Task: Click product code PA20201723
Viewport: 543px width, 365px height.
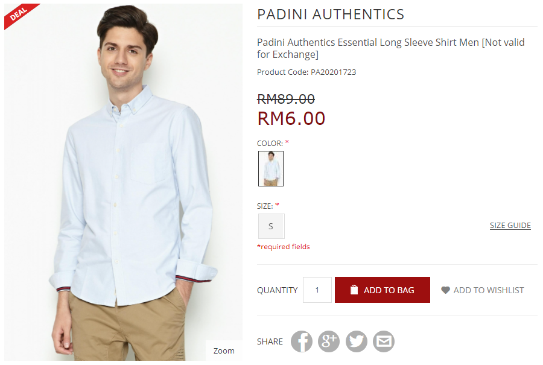Action: point(333,72)
